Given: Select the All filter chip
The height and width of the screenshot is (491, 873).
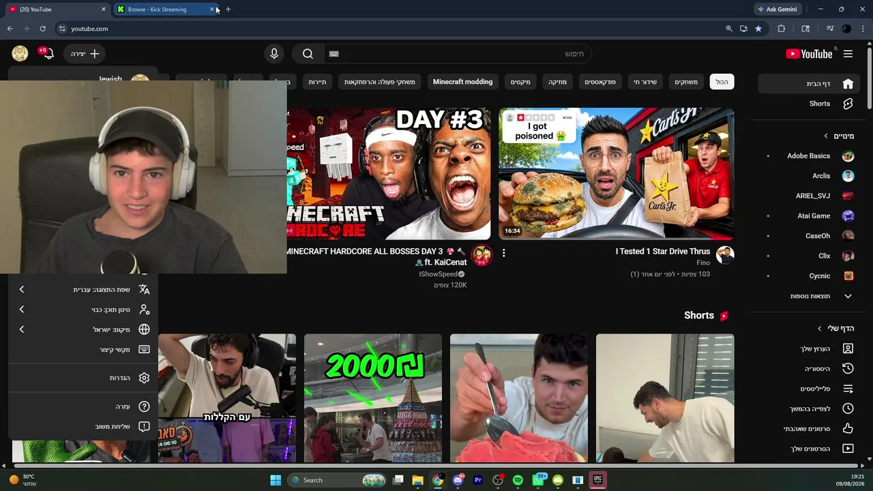Looking at the screenshot, I should (x=722, y=82).
